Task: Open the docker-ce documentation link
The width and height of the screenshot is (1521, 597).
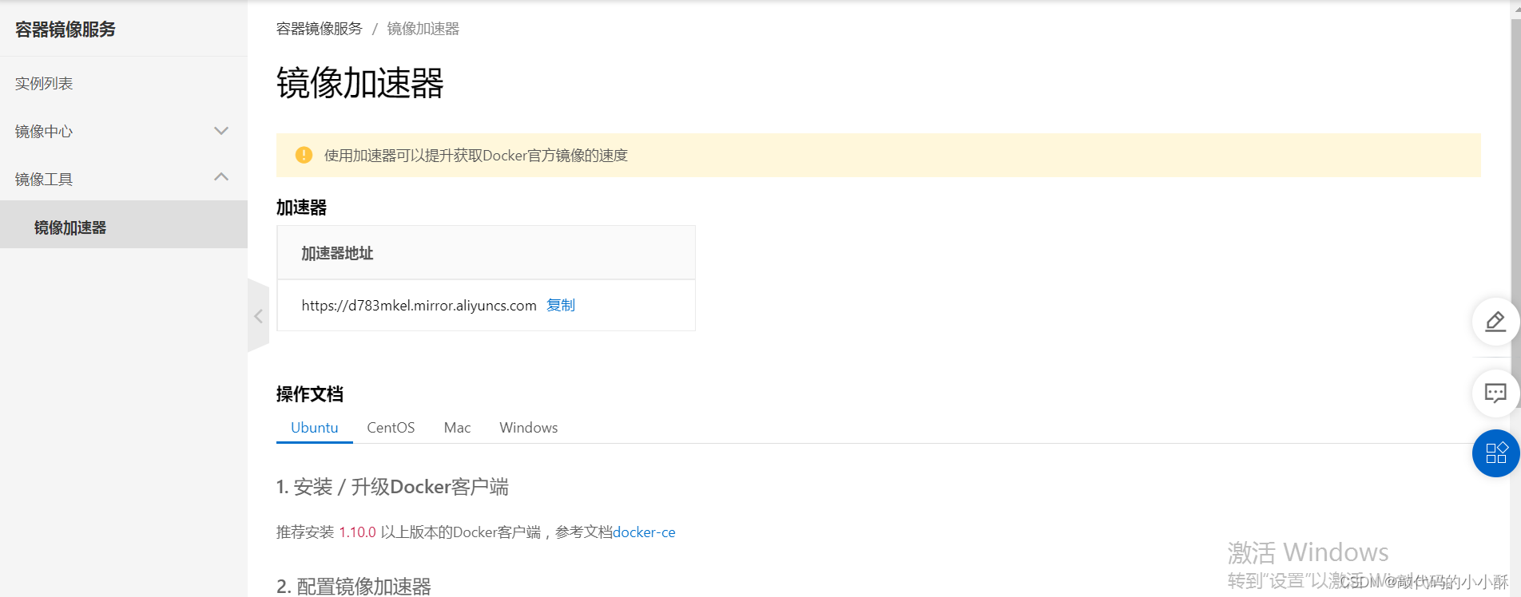Action: click(x=644, y=532)
